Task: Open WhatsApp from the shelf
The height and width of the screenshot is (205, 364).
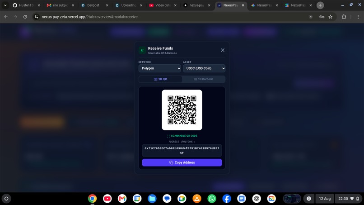Action: [212, 199]
